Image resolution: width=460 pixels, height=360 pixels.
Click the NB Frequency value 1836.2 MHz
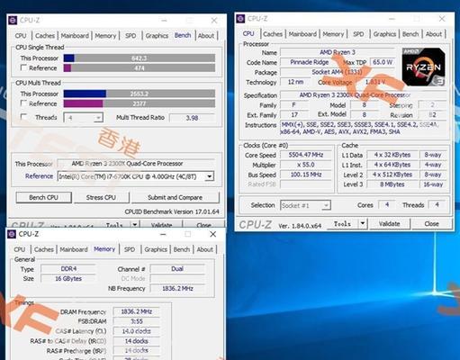pyautogui.click(x=177, y=289)
